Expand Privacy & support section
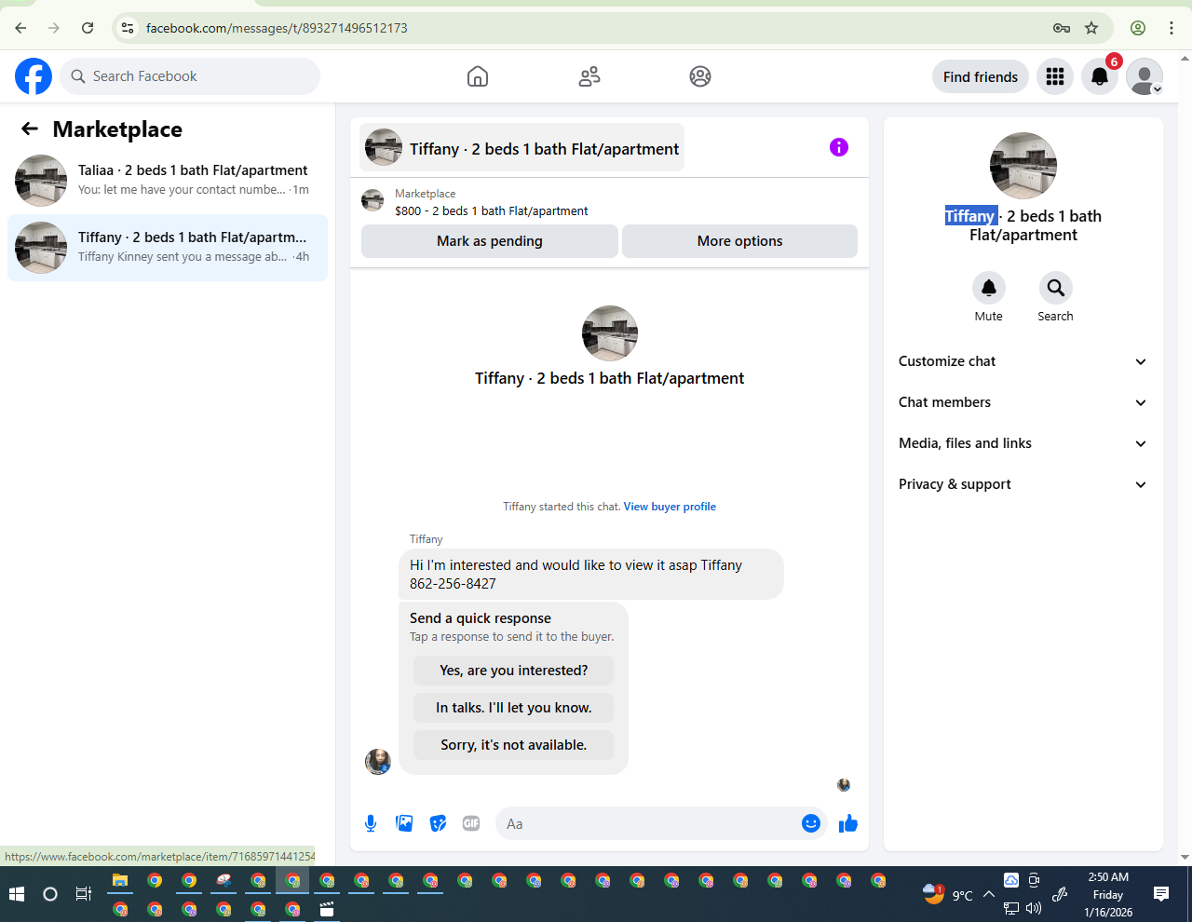1192x922 pixels. click(x=1023, y=484)
